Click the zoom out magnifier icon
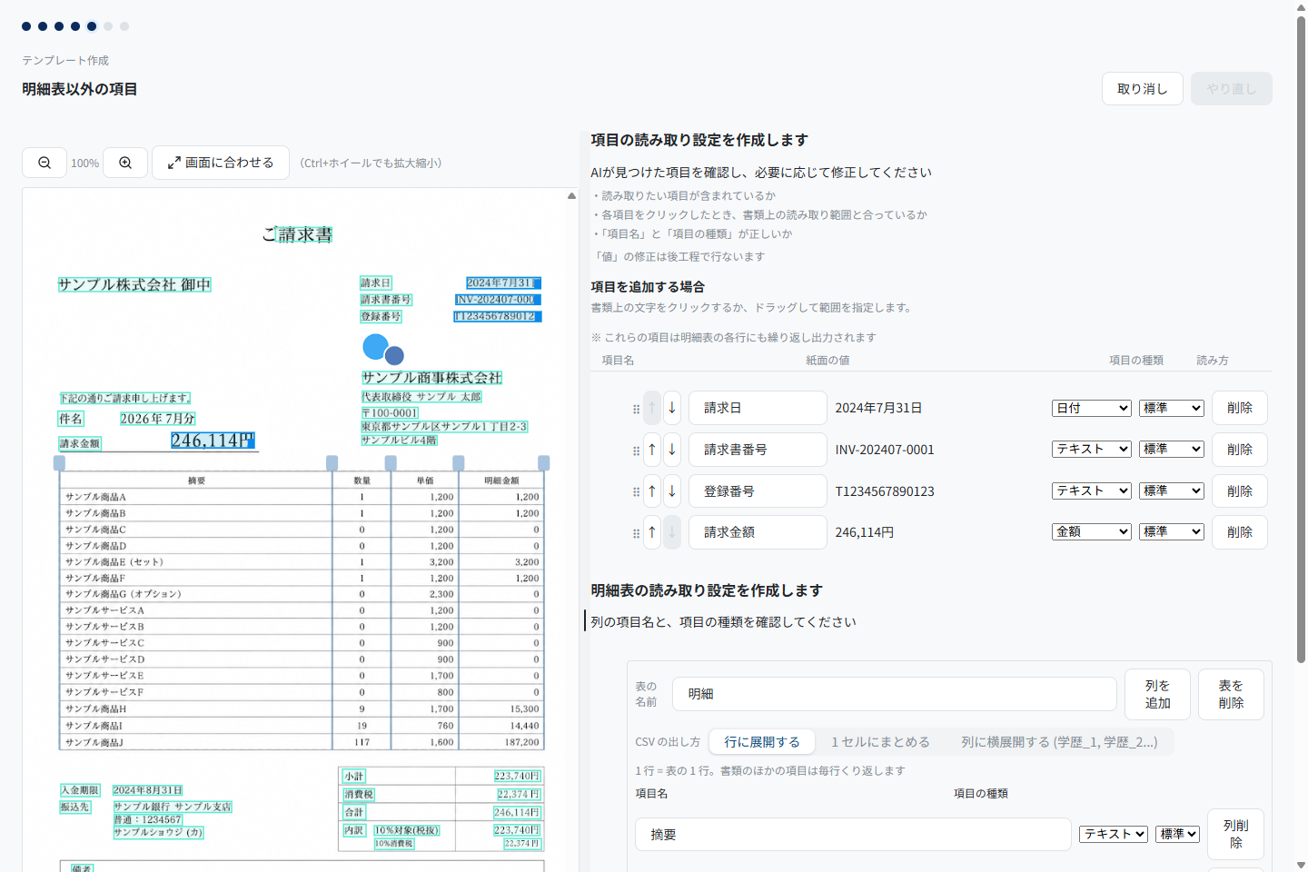Image resolution: width=1308 pixels, height=872 pixels. coord(45,163)
